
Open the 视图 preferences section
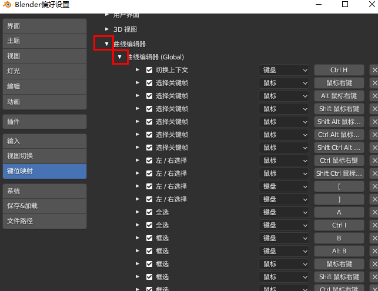pos(45,56)
